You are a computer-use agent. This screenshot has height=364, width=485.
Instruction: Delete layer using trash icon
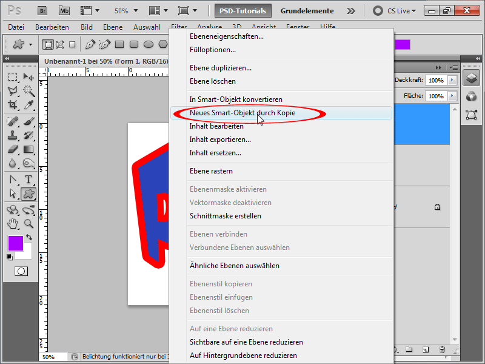(x=443, y=350)
